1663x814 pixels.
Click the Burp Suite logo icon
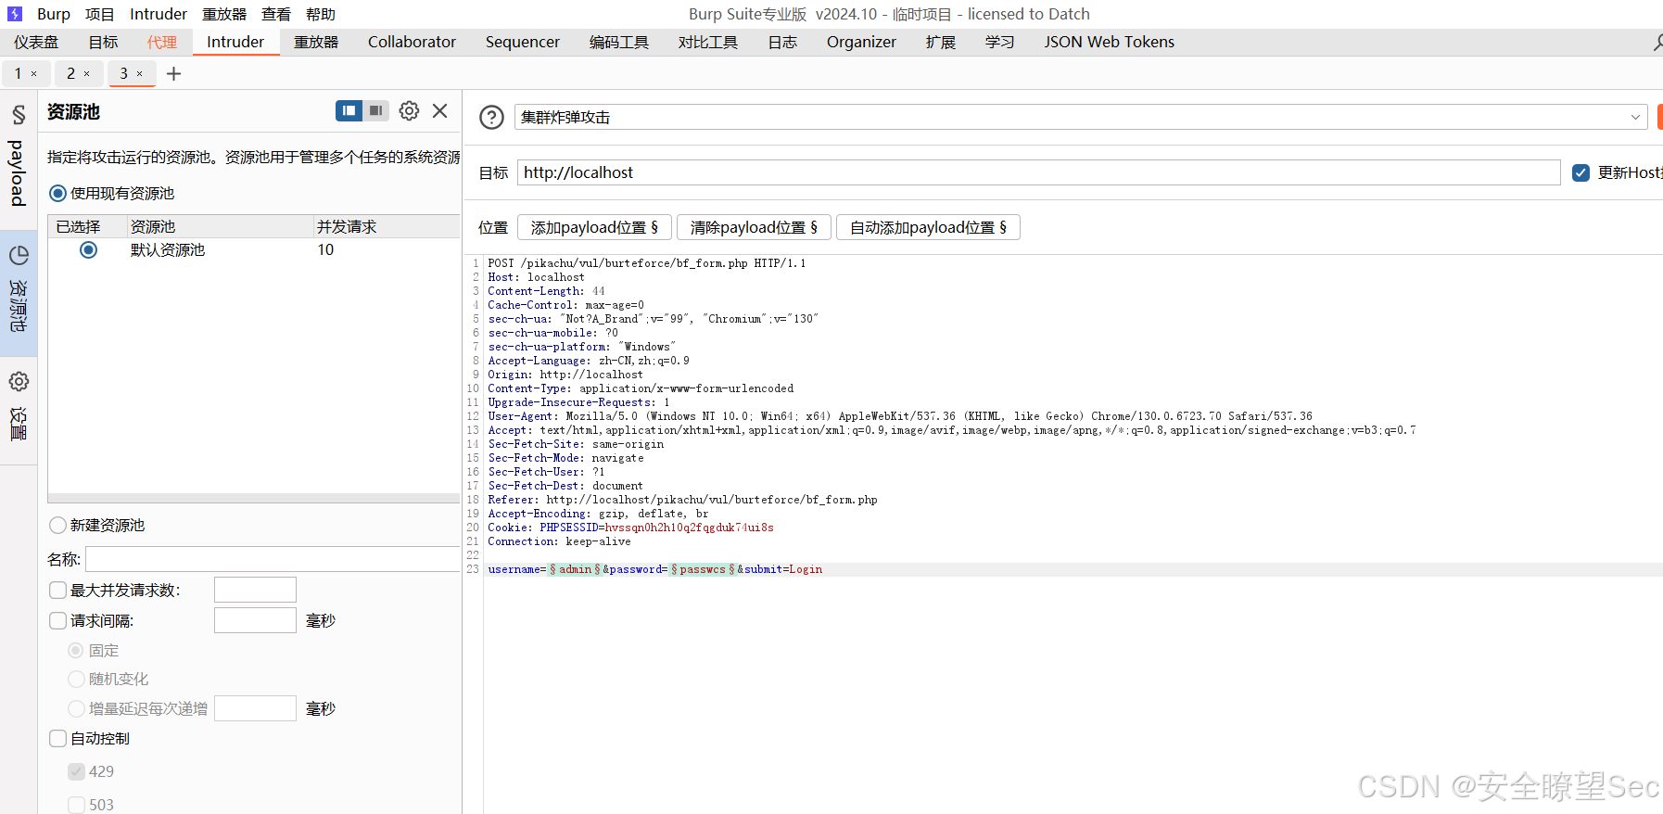[15, 14]
